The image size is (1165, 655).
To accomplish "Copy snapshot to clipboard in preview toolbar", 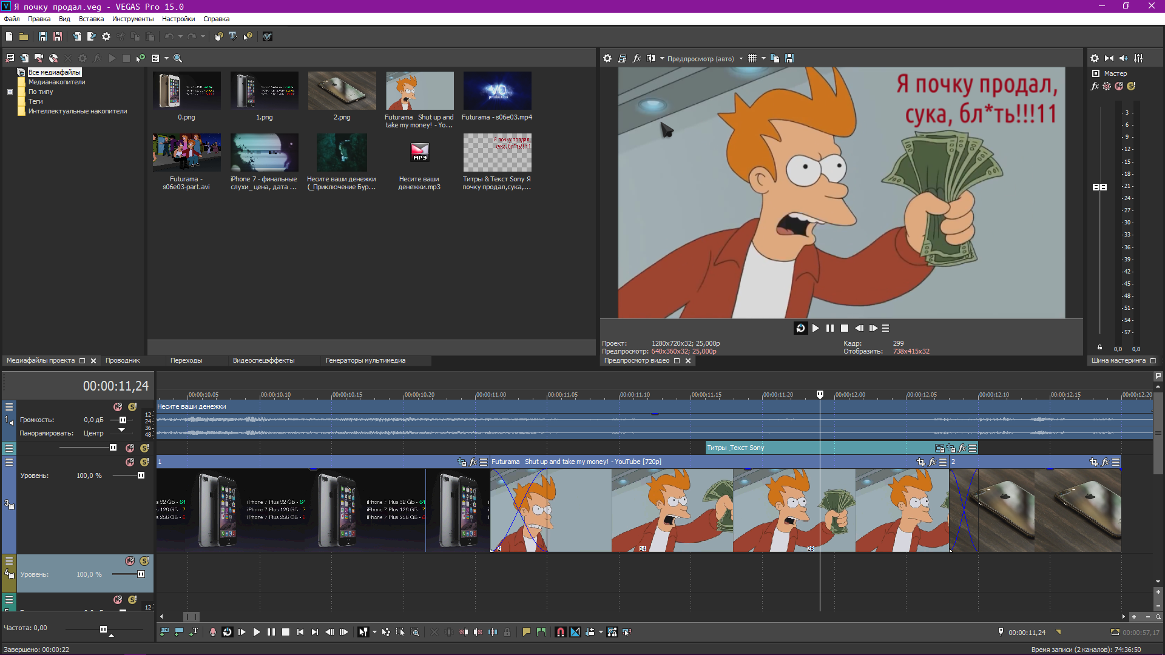I will pos(775,58).
